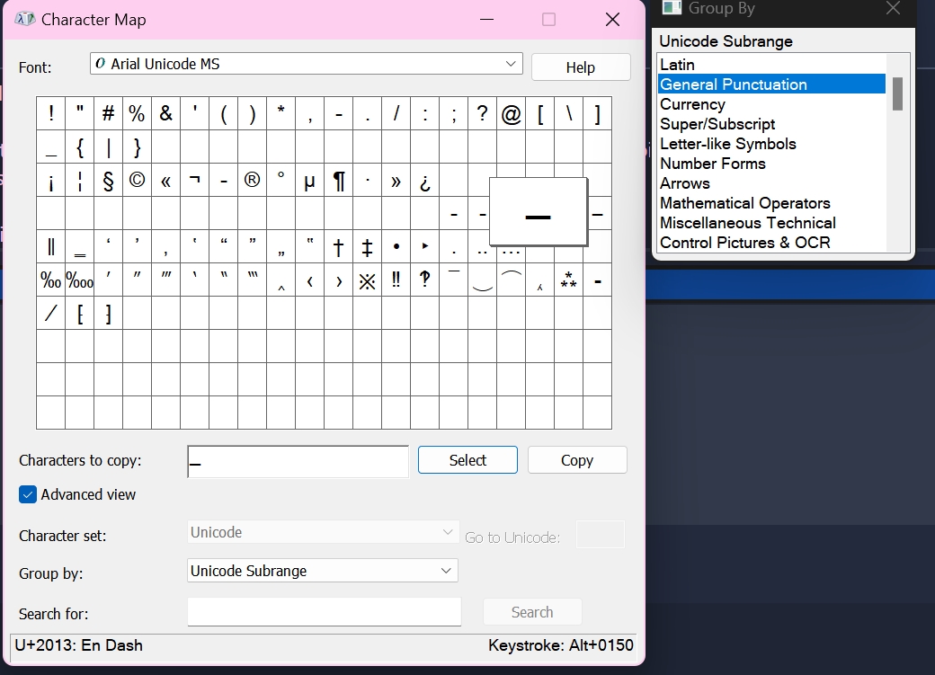The height and width of the screenshot is (675, 935).
Task: Expand the Group by Unicode Subrange dropdown
Action: pyautogui.click(x=323, y=571)
